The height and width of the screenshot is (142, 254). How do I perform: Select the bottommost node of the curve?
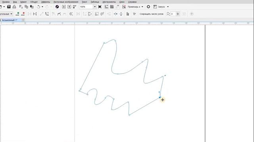(x=129, y=115)
